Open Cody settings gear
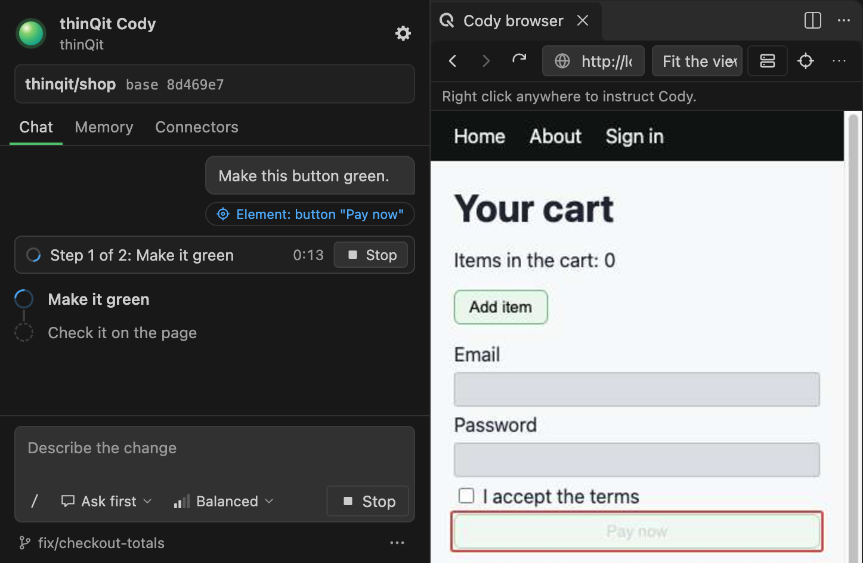This screenshot has width=863, height=563. tap(403, 33)
